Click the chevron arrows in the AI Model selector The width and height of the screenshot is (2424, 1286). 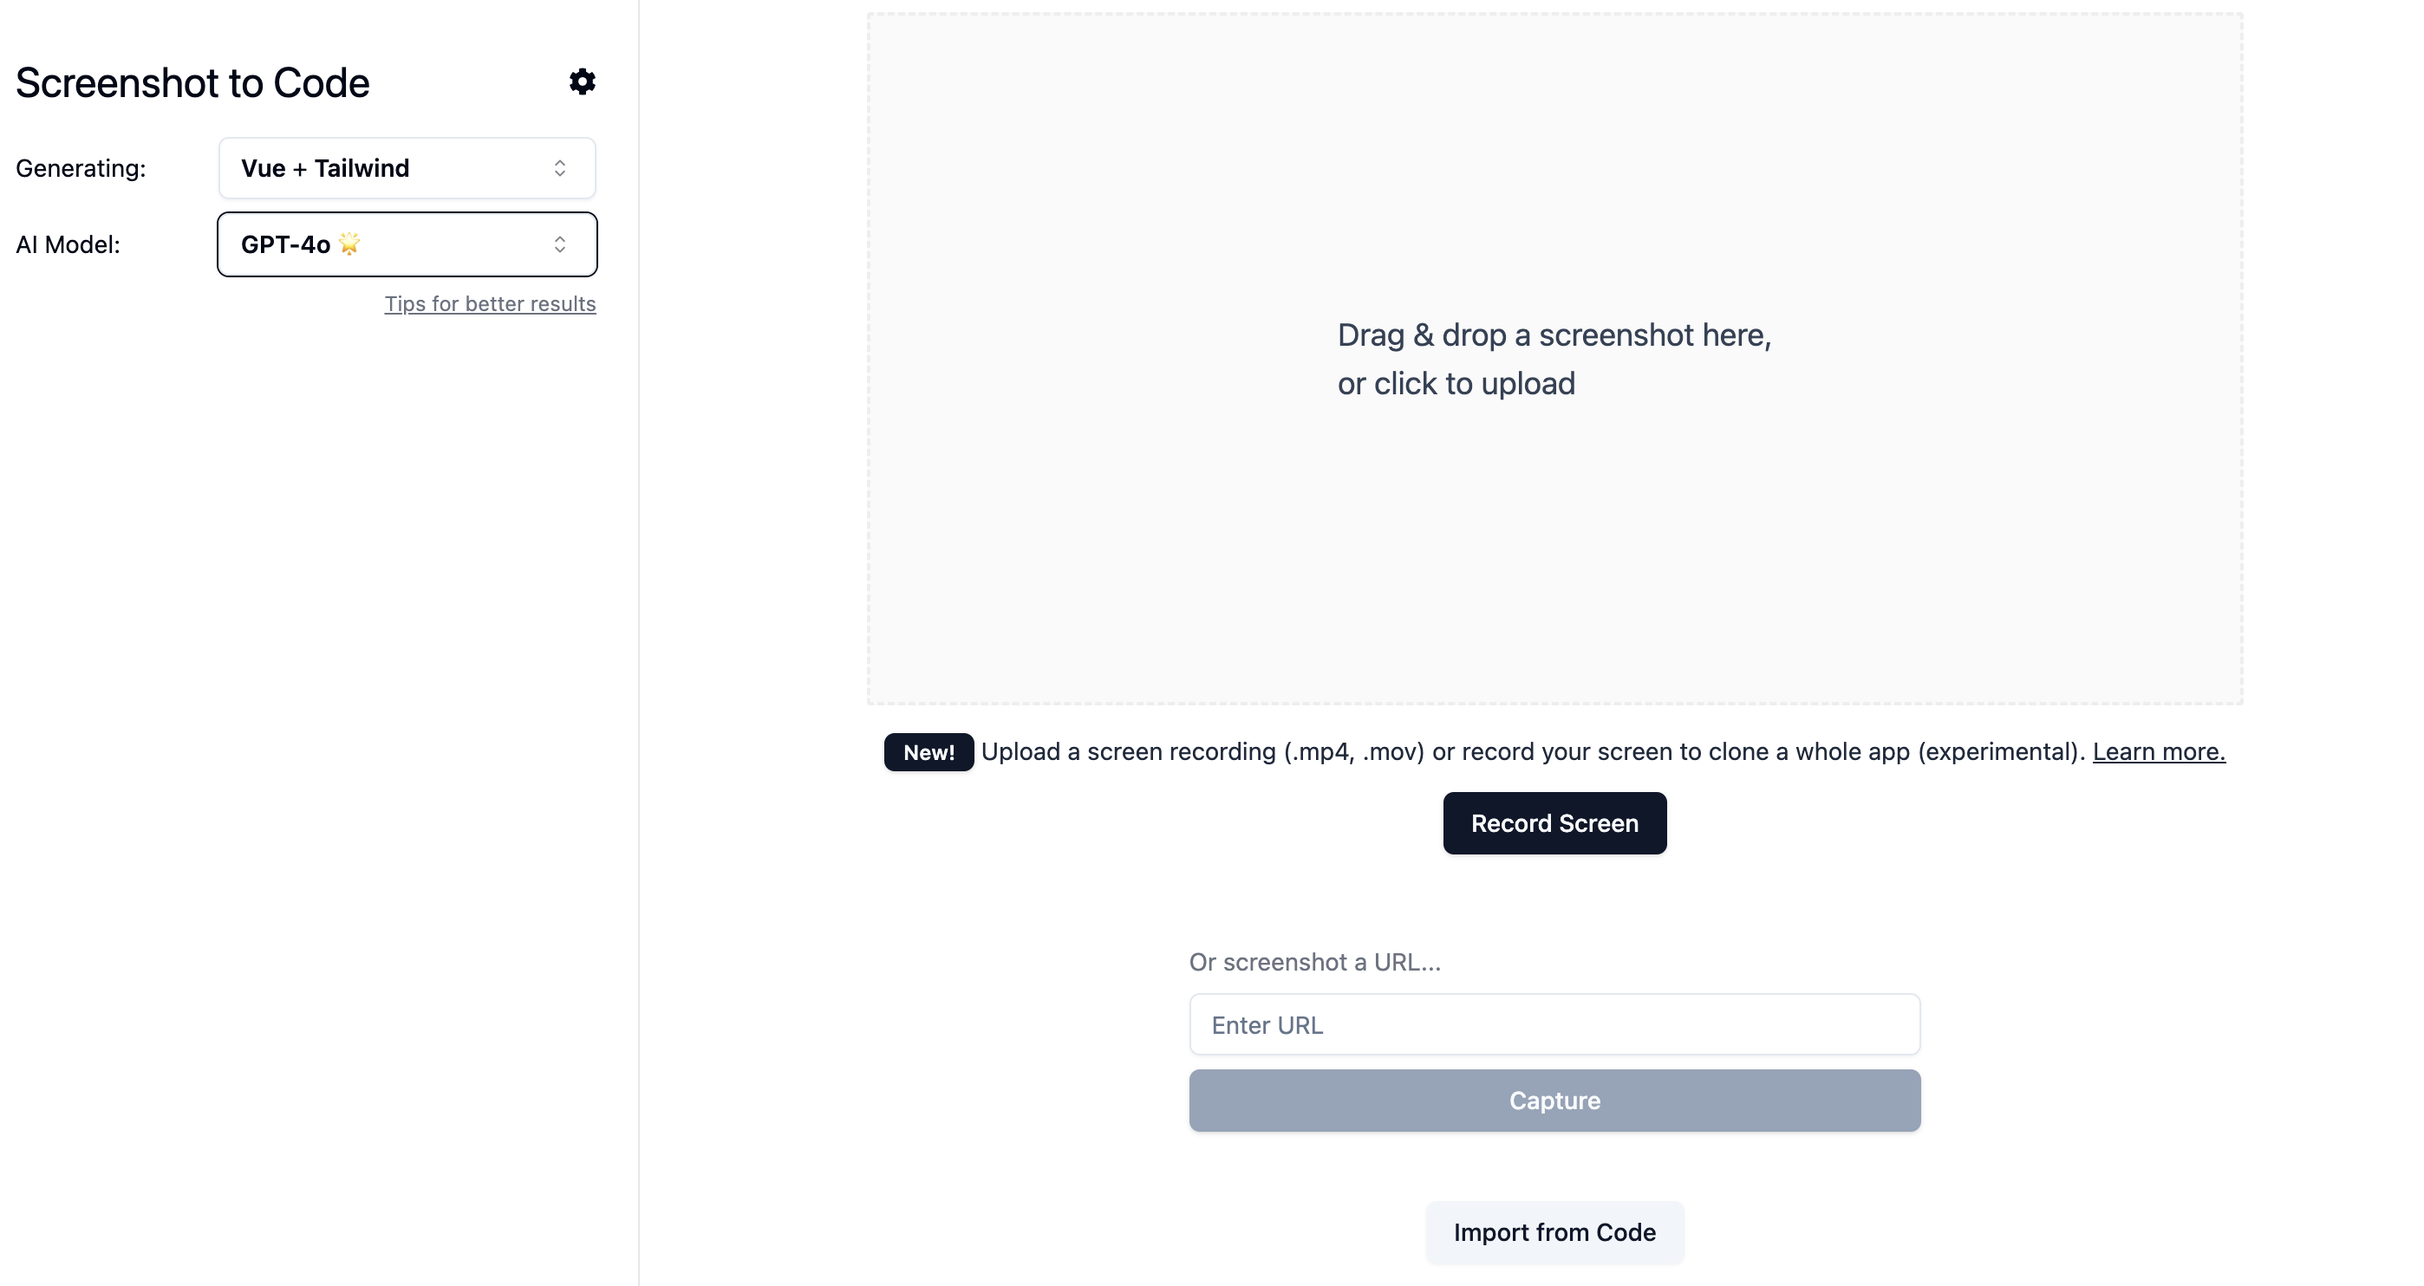click(x=560, y=244)
